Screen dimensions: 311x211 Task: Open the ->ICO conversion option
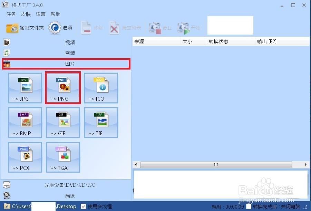[100, 88]
